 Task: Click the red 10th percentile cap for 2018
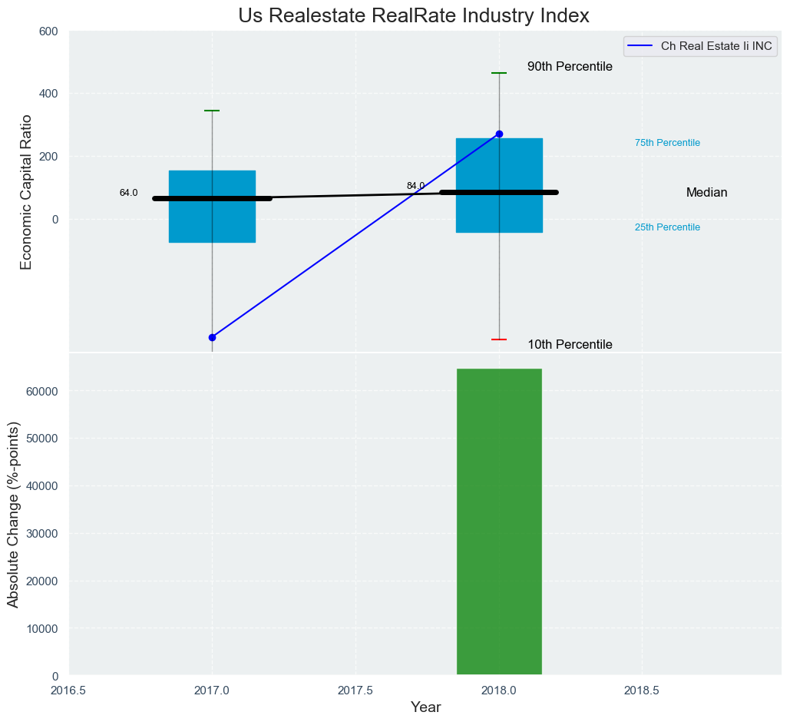coord(499,339)
